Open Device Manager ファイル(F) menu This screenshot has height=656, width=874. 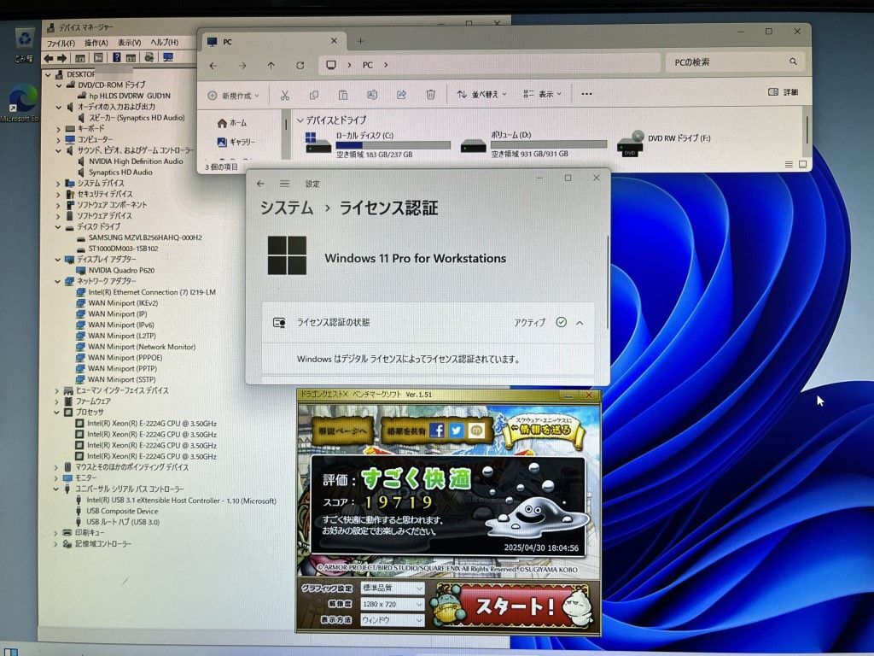coord(61,43)
